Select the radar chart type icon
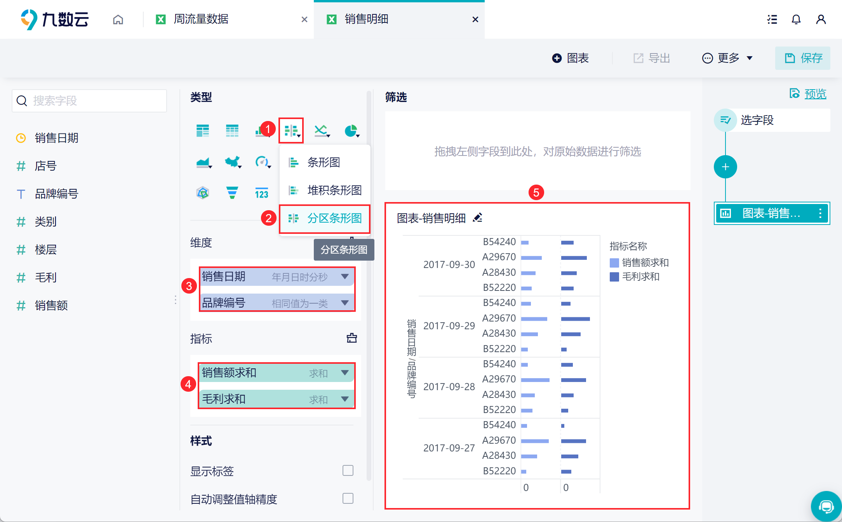Screen dimensions: 842x522 [203, 192]
